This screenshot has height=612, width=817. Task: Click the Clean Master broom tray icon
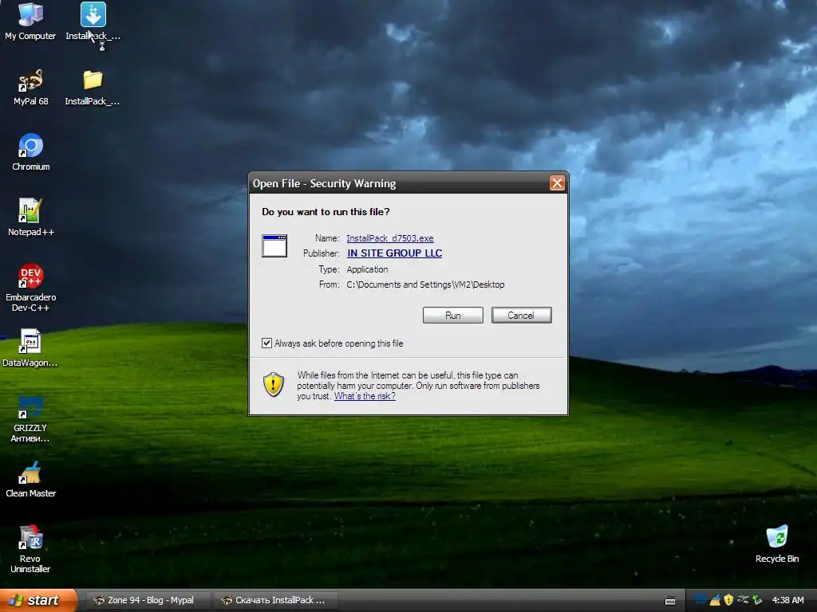tap(715, 600)
